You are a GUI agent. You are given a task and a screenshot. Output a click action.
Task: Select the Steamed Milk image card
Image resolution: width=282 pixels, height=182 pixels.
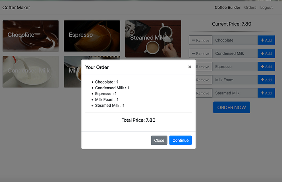pos(153,39)
